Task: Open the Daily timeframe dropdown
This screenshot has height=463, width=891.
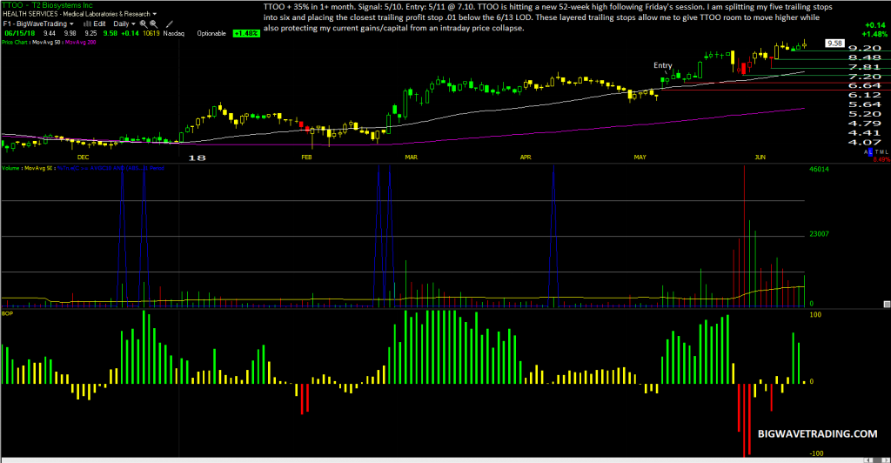Action: click(x=124, y=23)
